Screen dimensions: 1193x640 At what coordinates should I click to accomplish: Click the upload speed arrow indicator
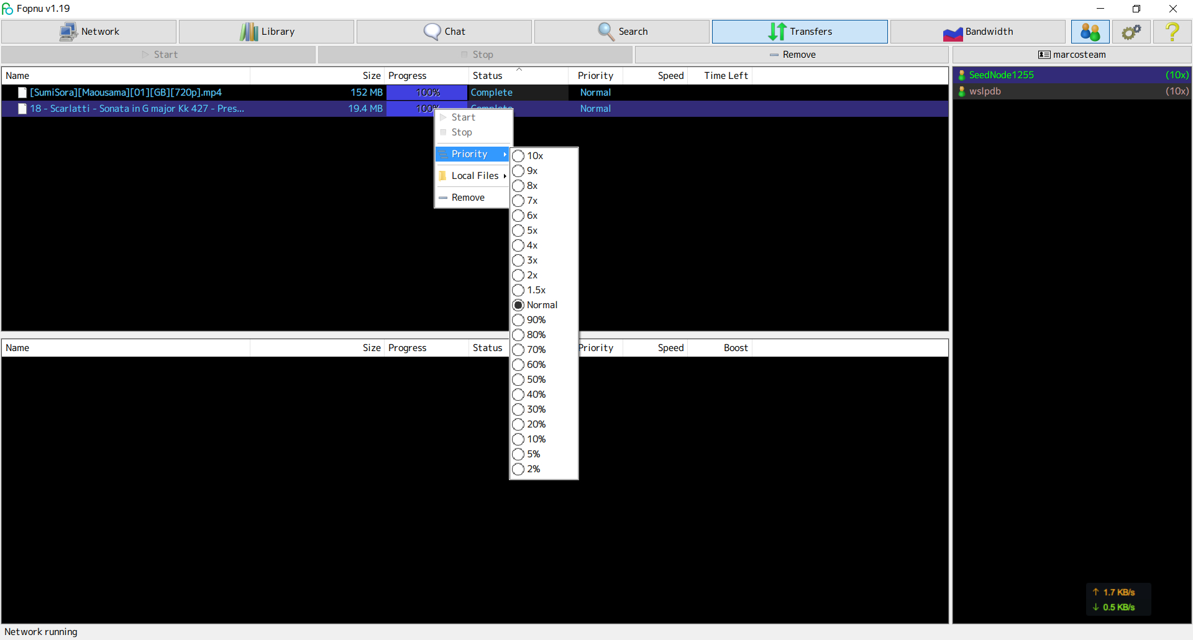click(1095, 592)
